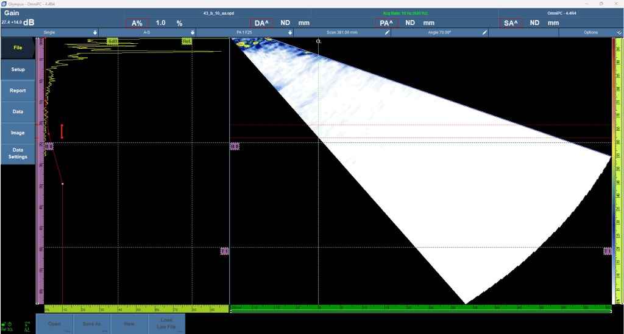Click the Ref. cursor marker in the A-scan
624x334 pixels.
coord(187,41)
